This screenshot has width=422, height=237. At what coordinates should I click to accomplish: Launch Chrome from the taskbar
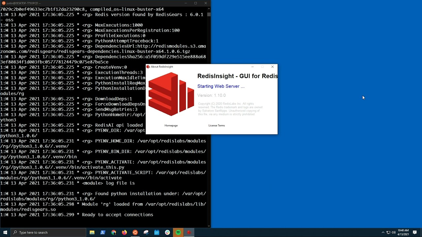114,232
